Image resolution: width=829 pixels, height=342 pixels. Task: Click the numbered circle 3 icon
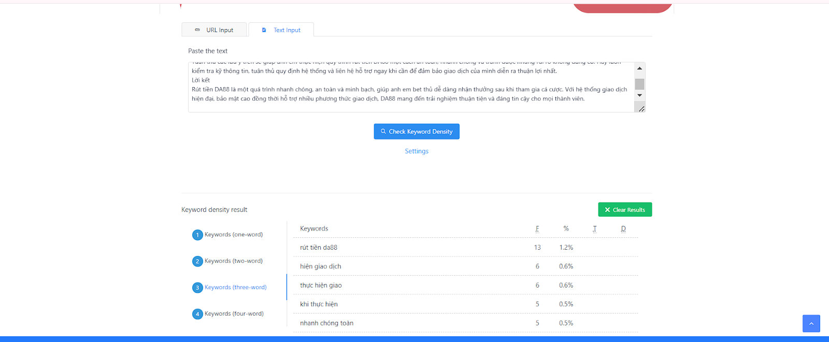tap(197, 288)
